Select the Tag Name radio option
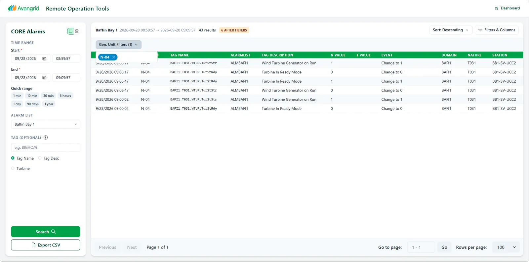Viewport: 529px width, 262px height. tap(13, 158)
